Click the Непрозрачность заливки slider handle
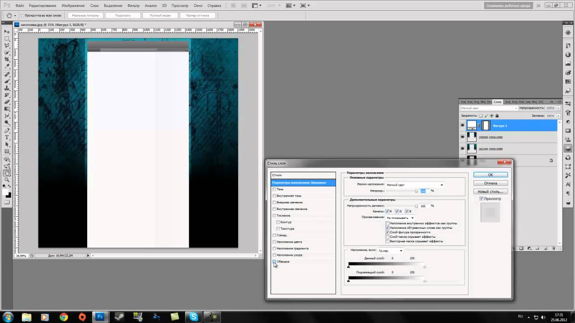Image resolution: width=575 pixels, height=323 pixels. click(x=416, y=206)
